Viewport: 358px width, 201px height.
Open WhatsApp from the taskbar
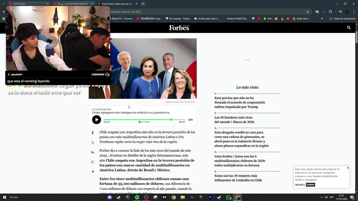click(x=229, y=197)
